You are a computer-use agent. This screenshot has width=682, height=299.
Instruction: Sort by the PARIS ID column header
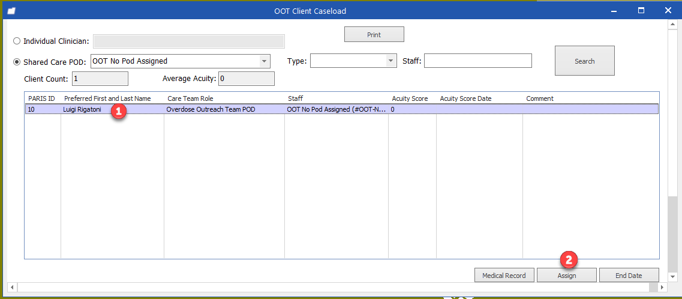42,98
